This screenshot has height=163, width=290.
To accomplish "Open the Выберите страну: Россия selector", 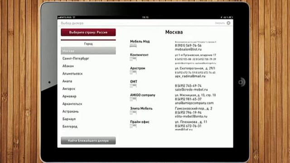I will click(x=88, y=32).
